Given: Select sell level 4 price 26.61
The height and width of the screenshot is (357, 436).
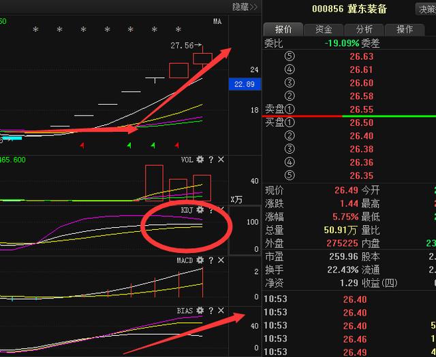Looking at the screenshot, I should tap(362, 69).
